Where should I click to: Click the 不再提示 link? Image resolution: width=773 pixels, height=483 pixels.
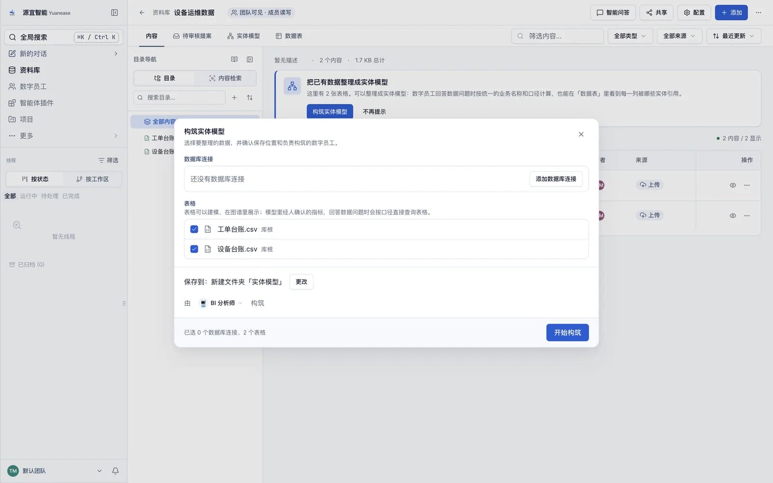coord(374,112)
